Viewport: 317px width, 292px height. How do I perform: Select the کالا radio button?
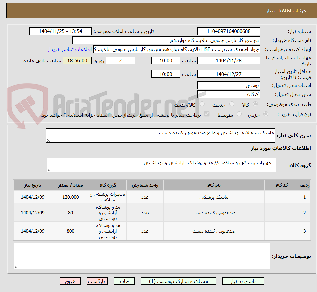pos(255,104)
